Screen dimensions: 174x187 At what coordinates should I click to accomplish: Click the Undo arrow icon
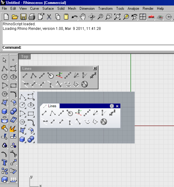coord(75,17)
